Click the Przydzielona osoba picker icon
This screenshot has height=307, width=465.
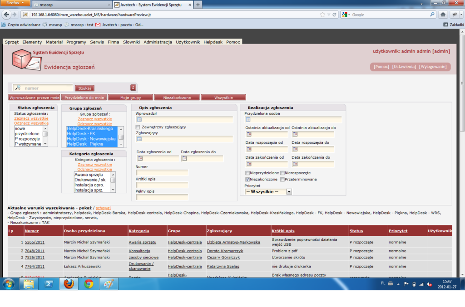pos(248,120)
